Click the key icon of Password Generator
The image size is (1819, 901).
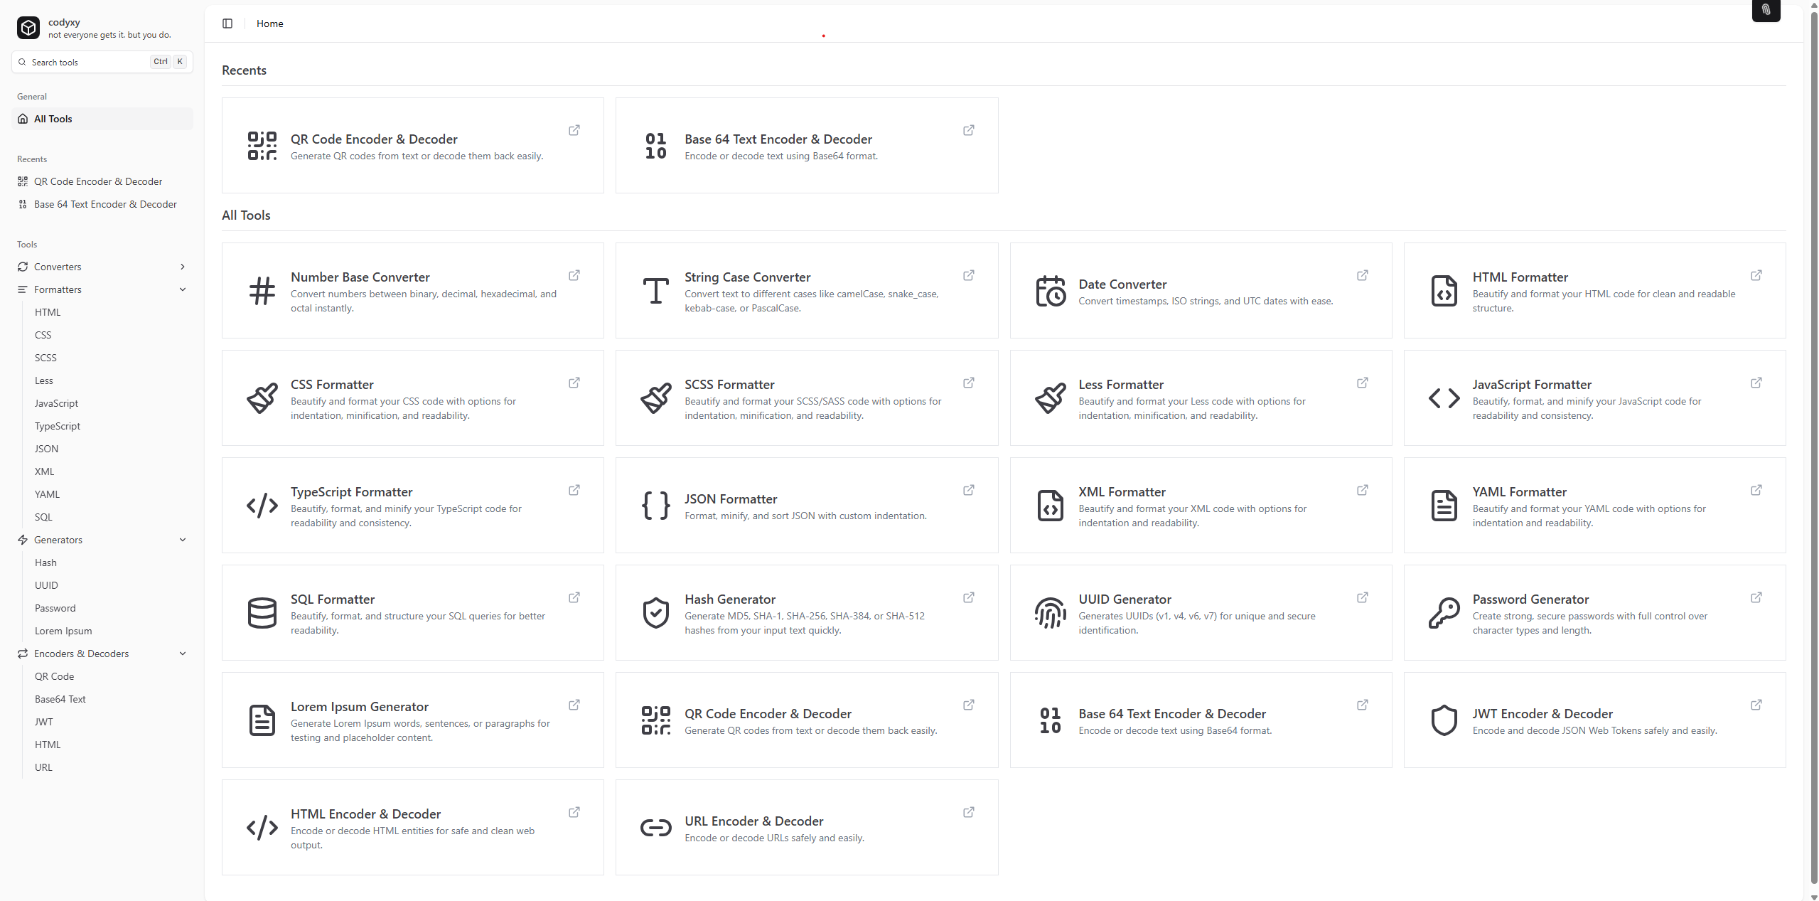point(1444,613)
